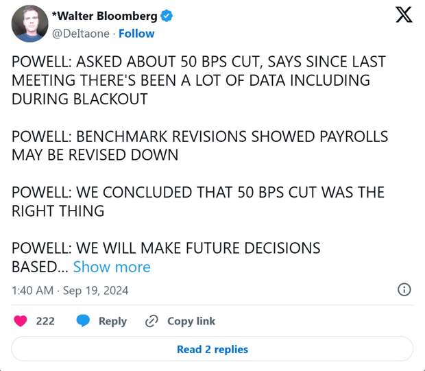Click the X logo in the corner
Image resolution: width=425 pixels, height=371 pixels.
(404, 15)
